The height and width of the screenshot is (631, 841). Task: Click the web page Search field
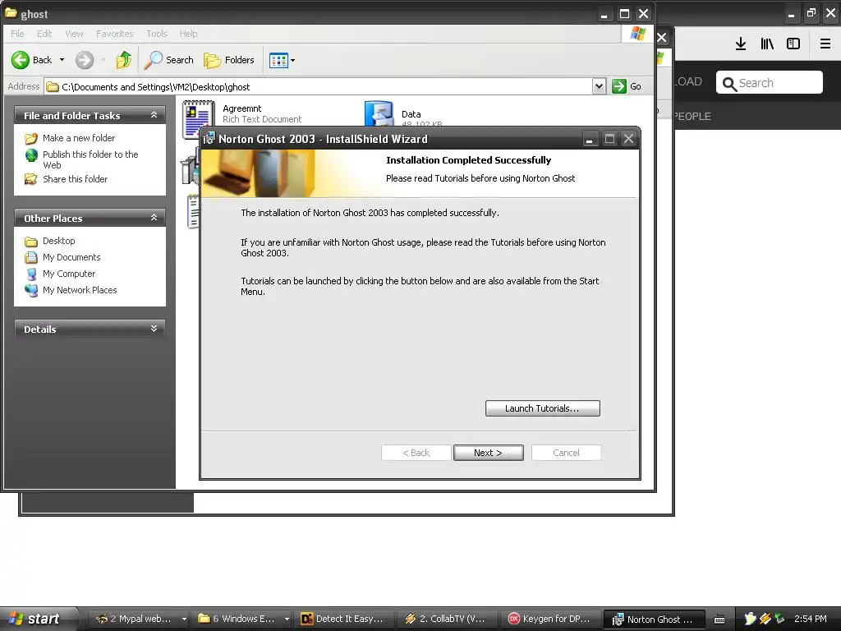point(769,83)
